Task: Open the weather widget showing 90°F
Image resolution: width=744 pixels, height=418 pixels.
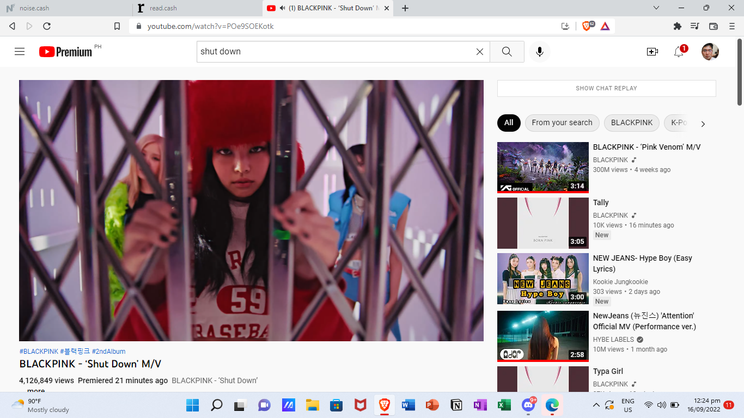Action: coord(41,405)
